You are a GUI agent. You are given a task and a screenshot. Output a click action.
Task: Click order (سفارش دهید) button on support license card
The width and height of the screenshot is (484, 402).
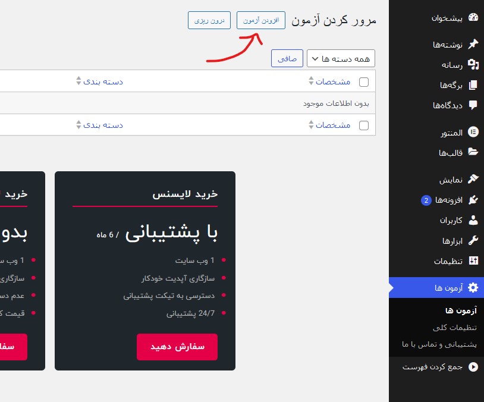(x=177, y=347)
